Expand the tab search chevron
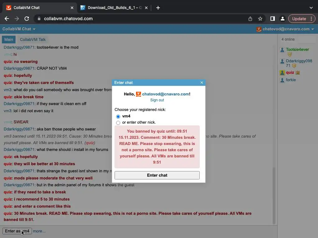318x238 pixels. click(x=311, y=8)
